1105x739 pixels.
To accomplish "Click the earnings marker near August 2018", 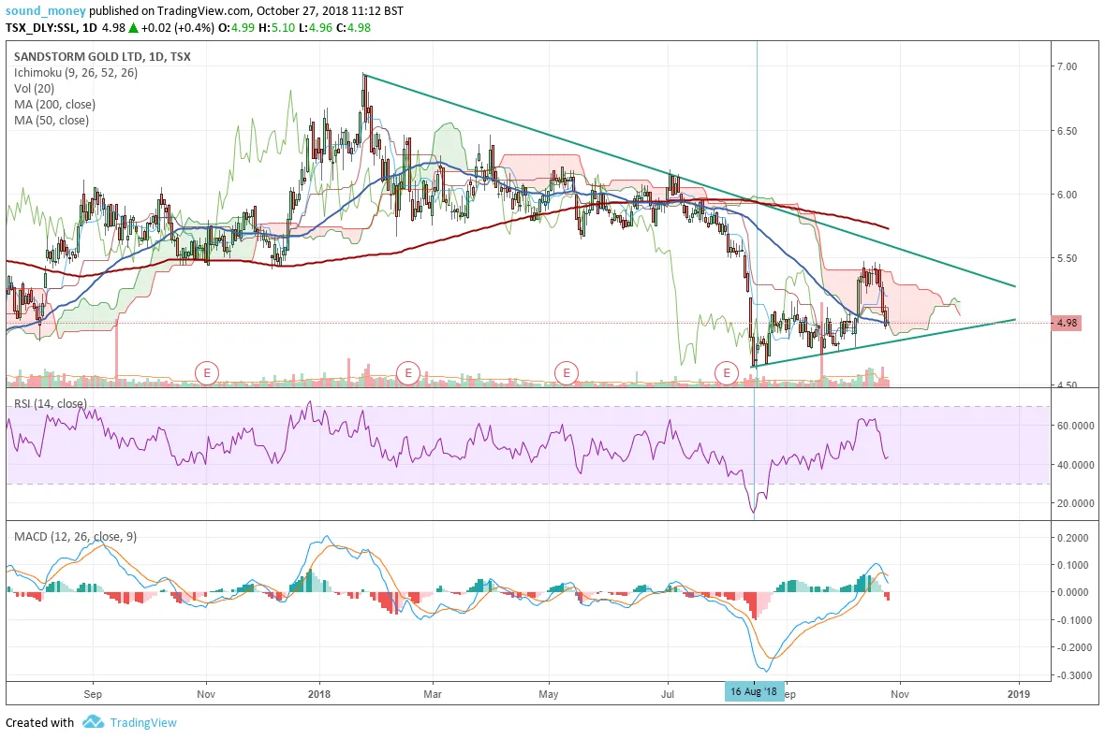I will (727, 372).
